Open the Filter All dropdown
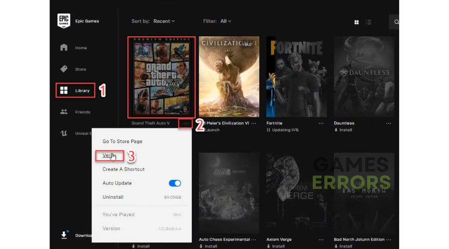The width and height of the screenshot is (449, 249). point(225,21)
